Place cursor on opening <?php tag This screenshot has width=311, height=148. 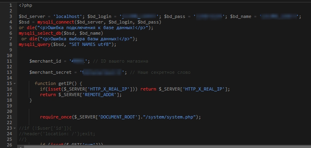(x=25, y=5)
